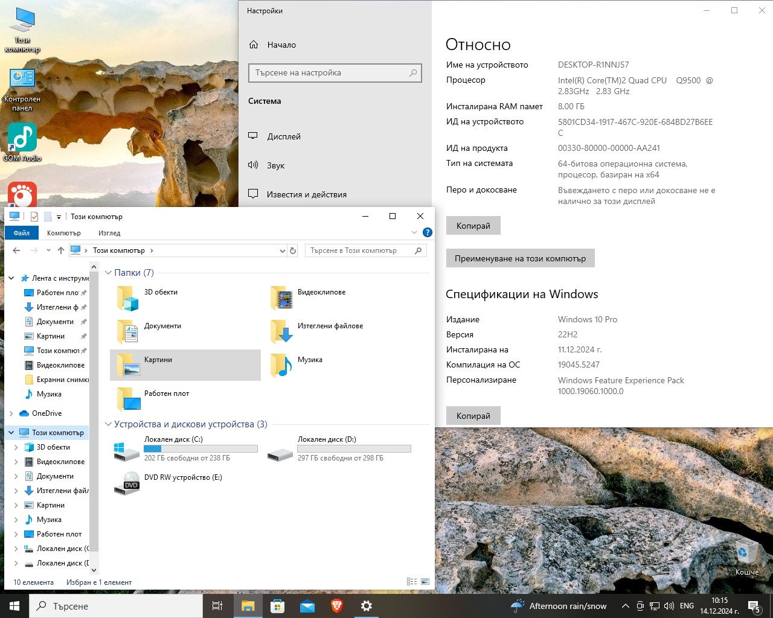
Task: Open Microsoft Store from taskbar
Action: tap(277, 606)
